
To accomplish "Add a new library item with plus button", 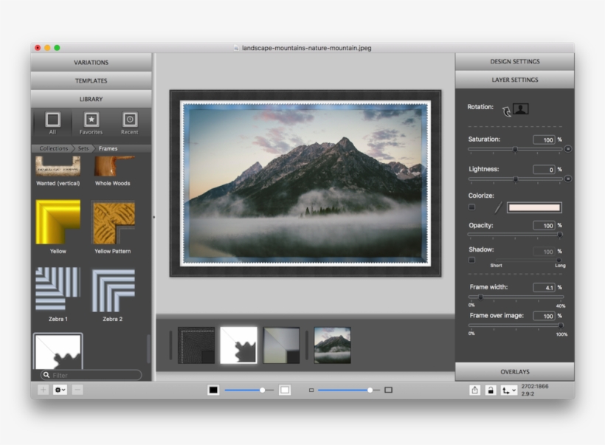I will (x=44, y=390).
